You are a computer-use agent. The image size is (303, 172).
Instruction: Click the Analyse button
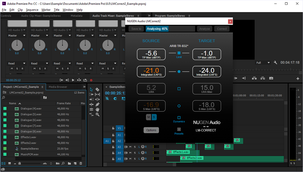[x=205, y=29]
